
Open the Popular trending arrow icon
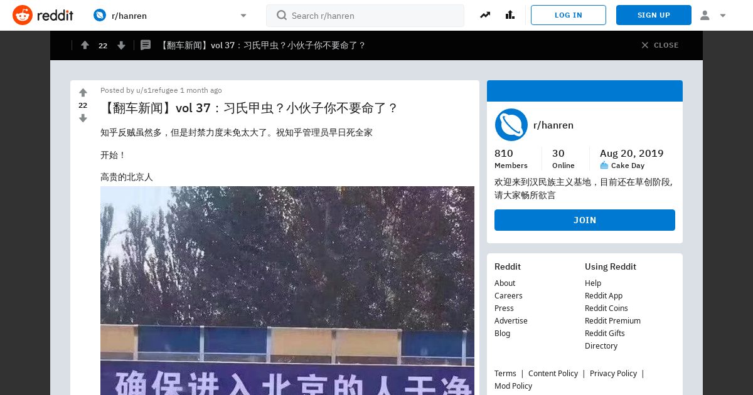pyautogui.click(x=485, y=15)
